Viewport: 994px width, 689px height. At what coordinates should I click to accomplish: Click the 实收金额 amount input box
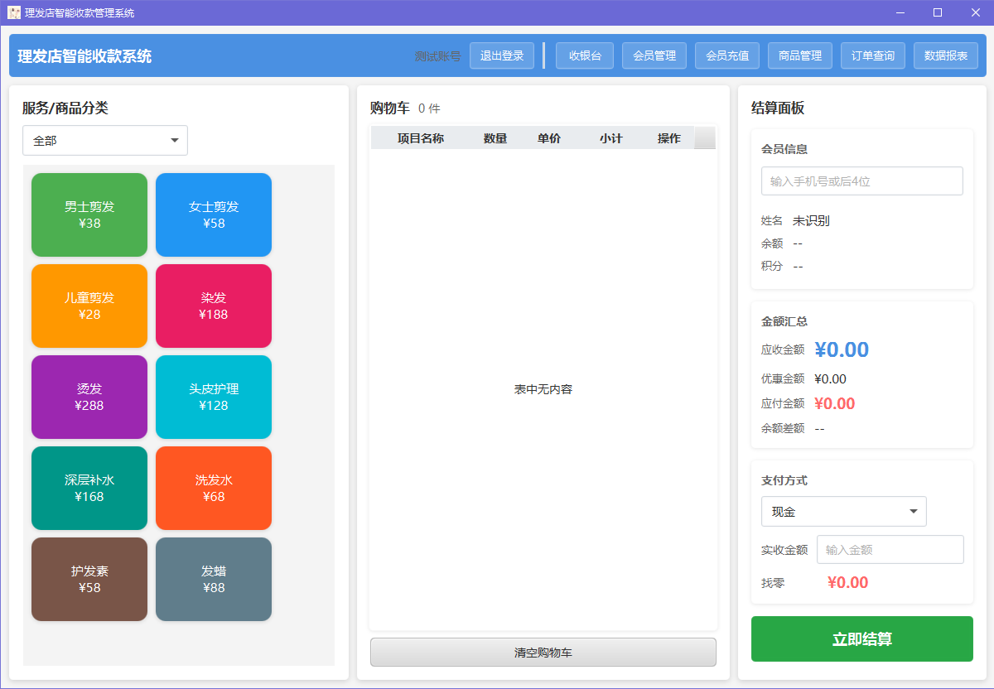click(890, 548)
